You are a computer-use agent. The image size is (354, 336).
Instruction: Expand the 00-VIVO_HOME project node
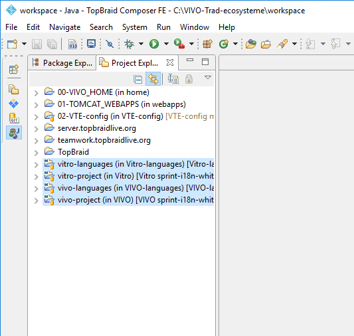coord(36,93)
